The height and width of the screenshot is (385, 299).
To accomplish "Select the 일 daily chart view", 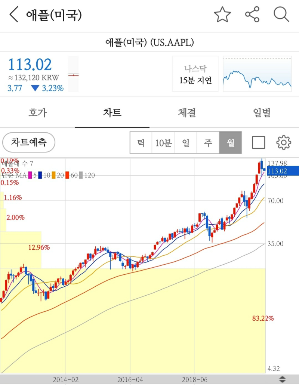I will coord(186,142).
